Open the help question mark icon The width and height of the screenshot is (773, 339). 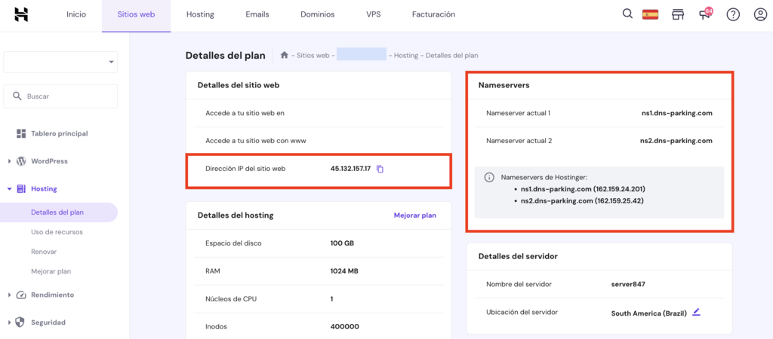(x=732, y=14)
